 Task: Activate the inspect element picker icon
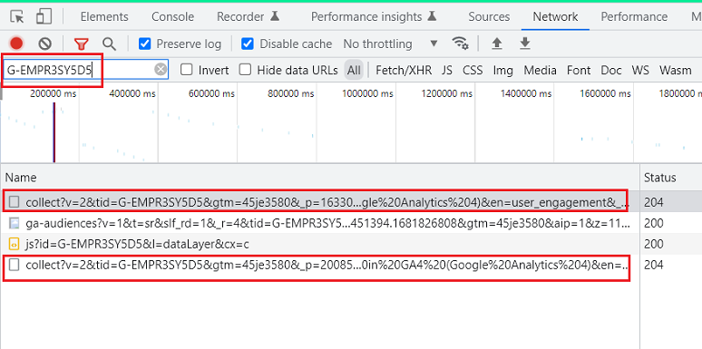click(x=17, y=17)
